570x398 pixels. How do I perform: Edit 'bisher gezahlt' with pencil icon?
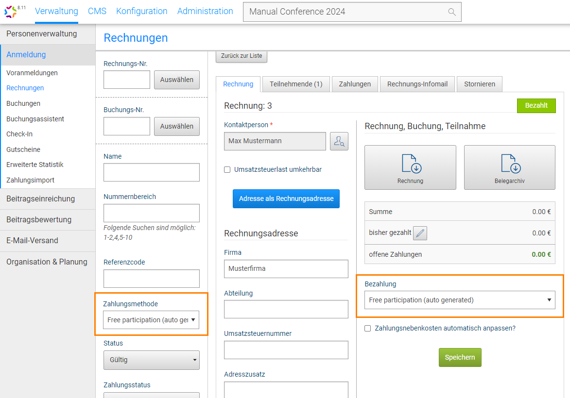tap(420, 233)
